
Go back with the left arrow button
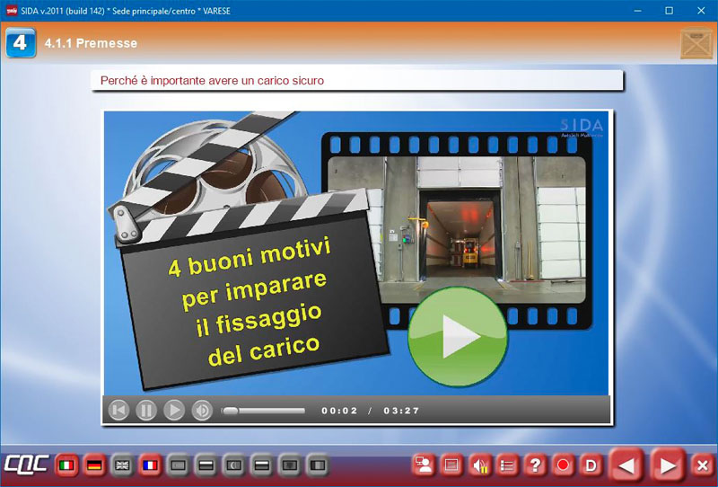coord(628,465)
